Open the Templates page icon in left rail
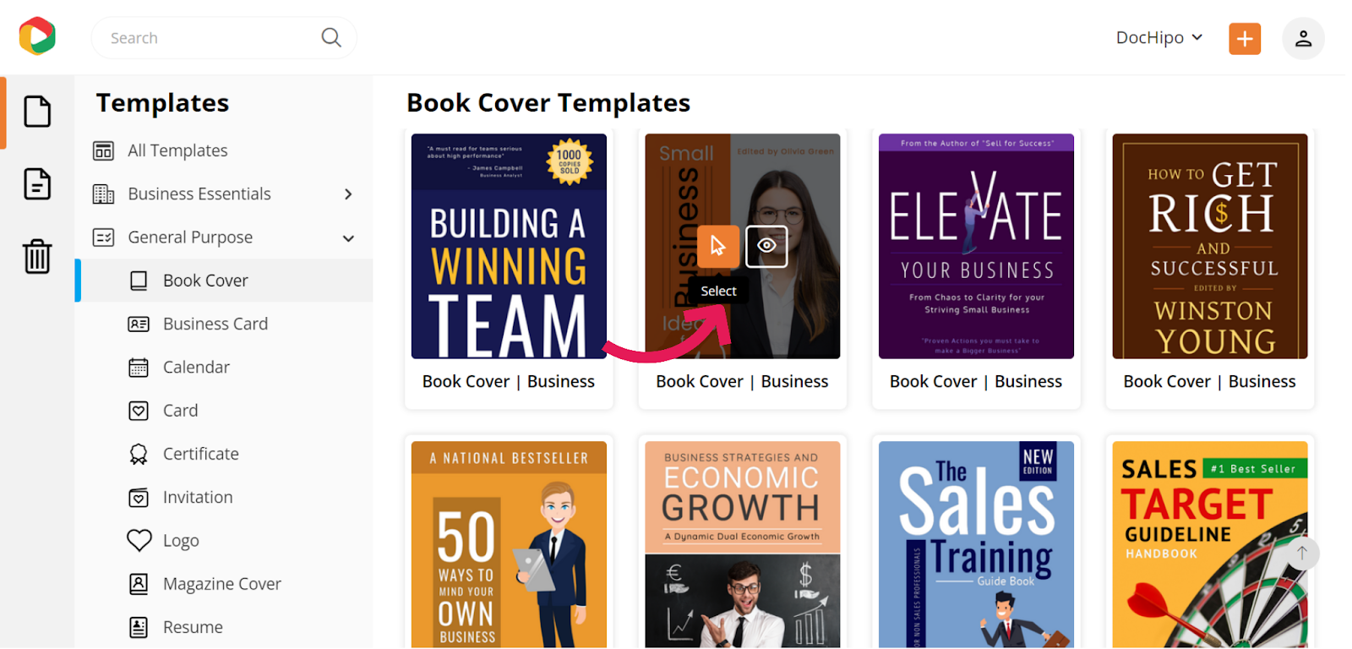The width and height of the screenshot is (1352, 649). (37, 112)
